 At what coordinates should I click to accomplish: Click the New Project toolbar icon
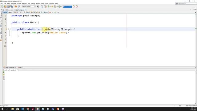[x=5, y=6]
